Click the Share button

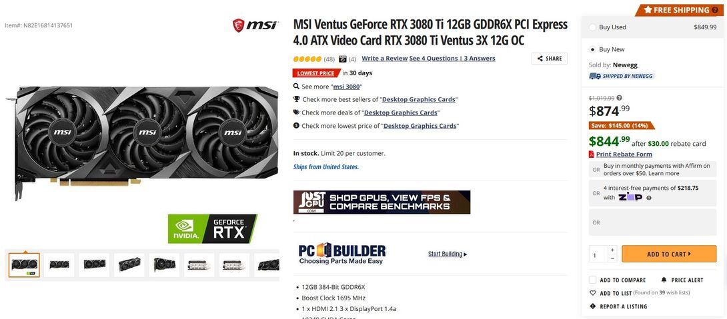tap(550, 59)
